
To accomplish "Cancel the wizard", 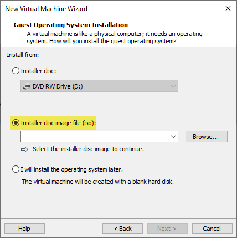I will tap(212, 229).
